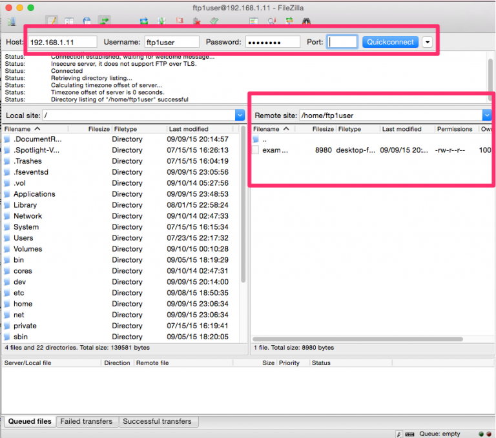Toggle the message log display icon
Screen dimensions: 496x438
click(52, 21)
